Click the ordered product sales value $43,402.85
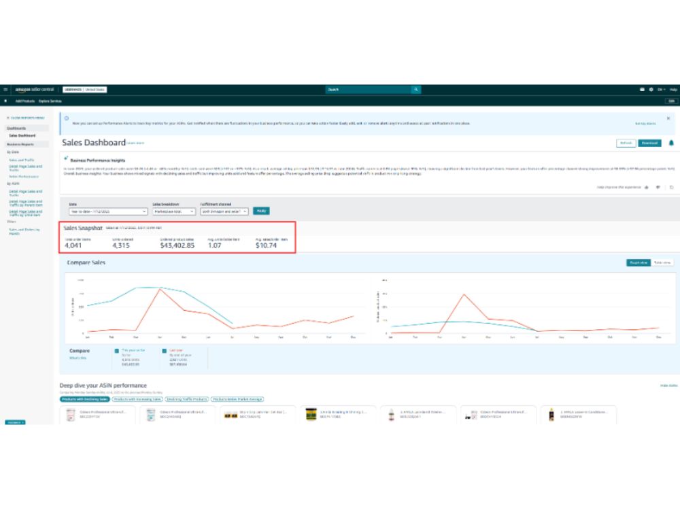 point(177,245)
